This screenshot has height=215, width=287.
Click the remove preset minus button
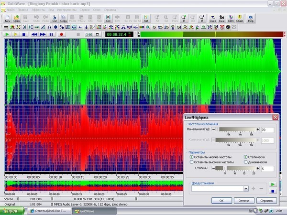pos(261,189)
